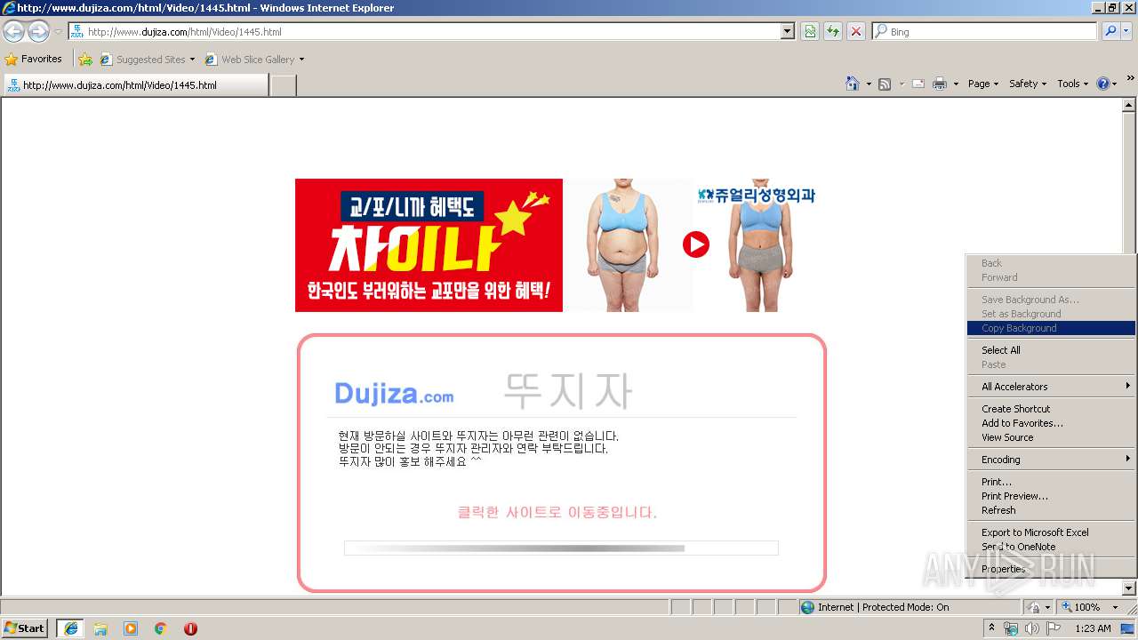Image resolution: width=1138 pixels, height=640 pixels.
Task: Choose Export to Microsoft Excel
Action: 1051,532
